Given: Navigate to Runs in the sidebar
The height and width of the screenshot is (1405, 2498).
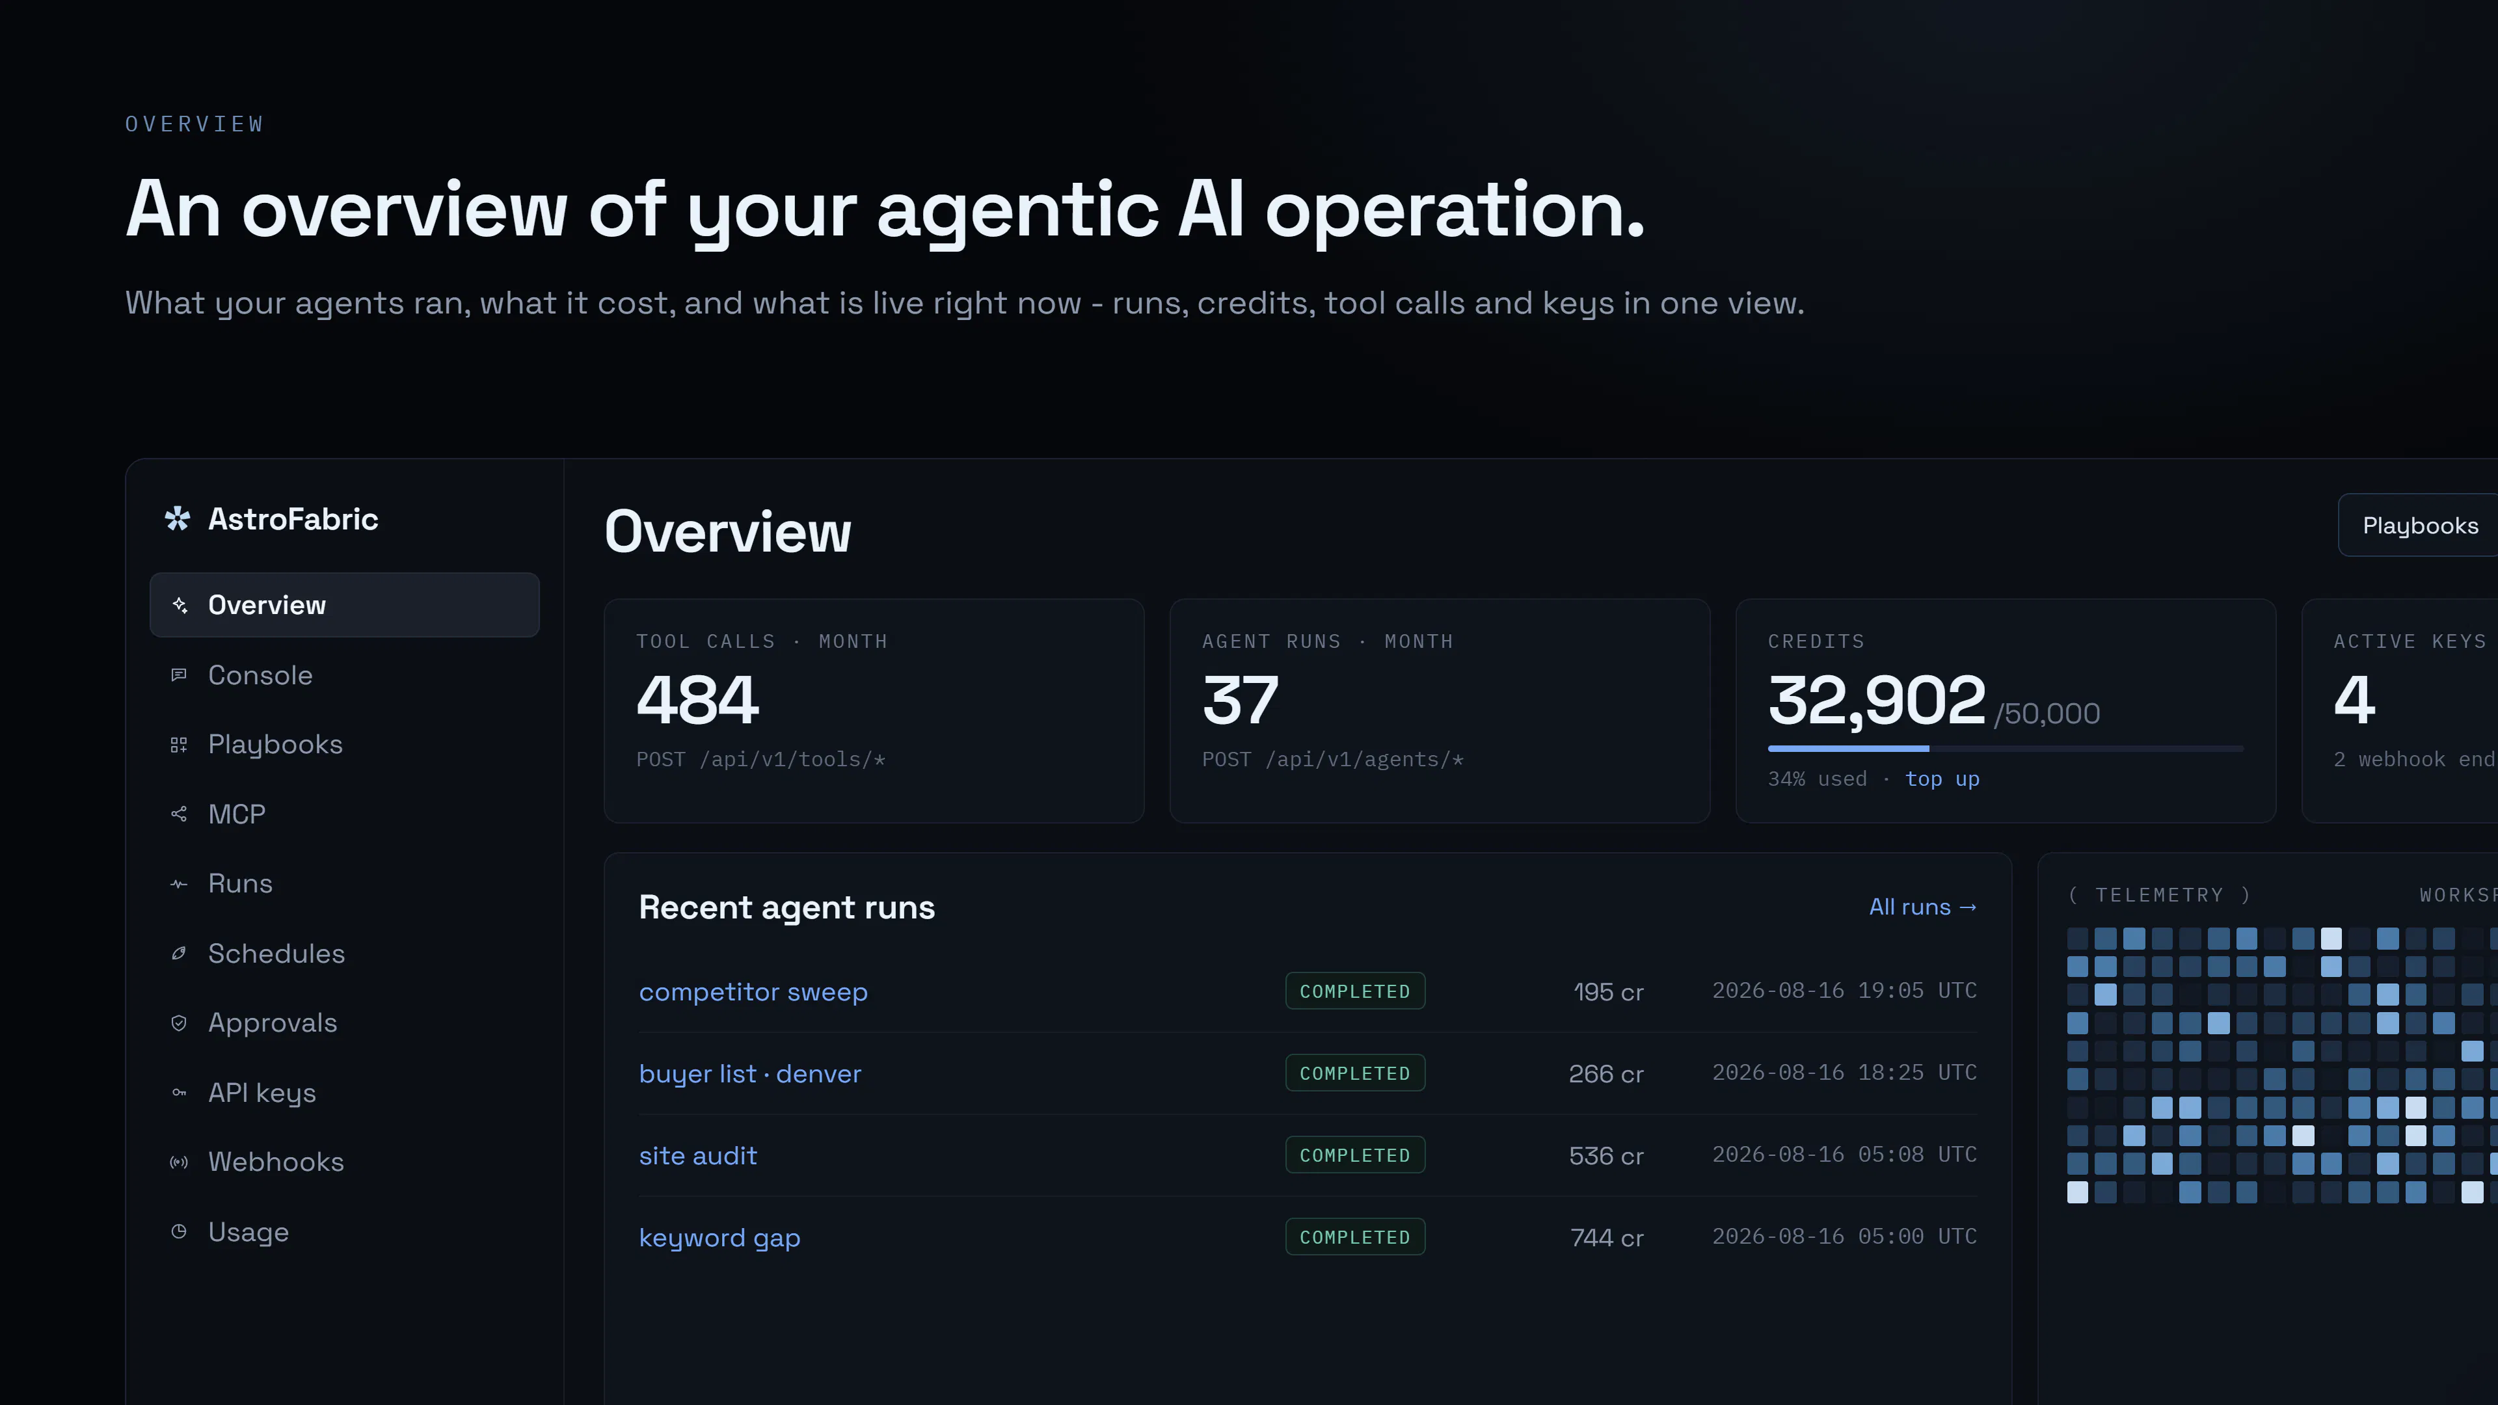Looking at the screenshot, I should tap(344, 883).
